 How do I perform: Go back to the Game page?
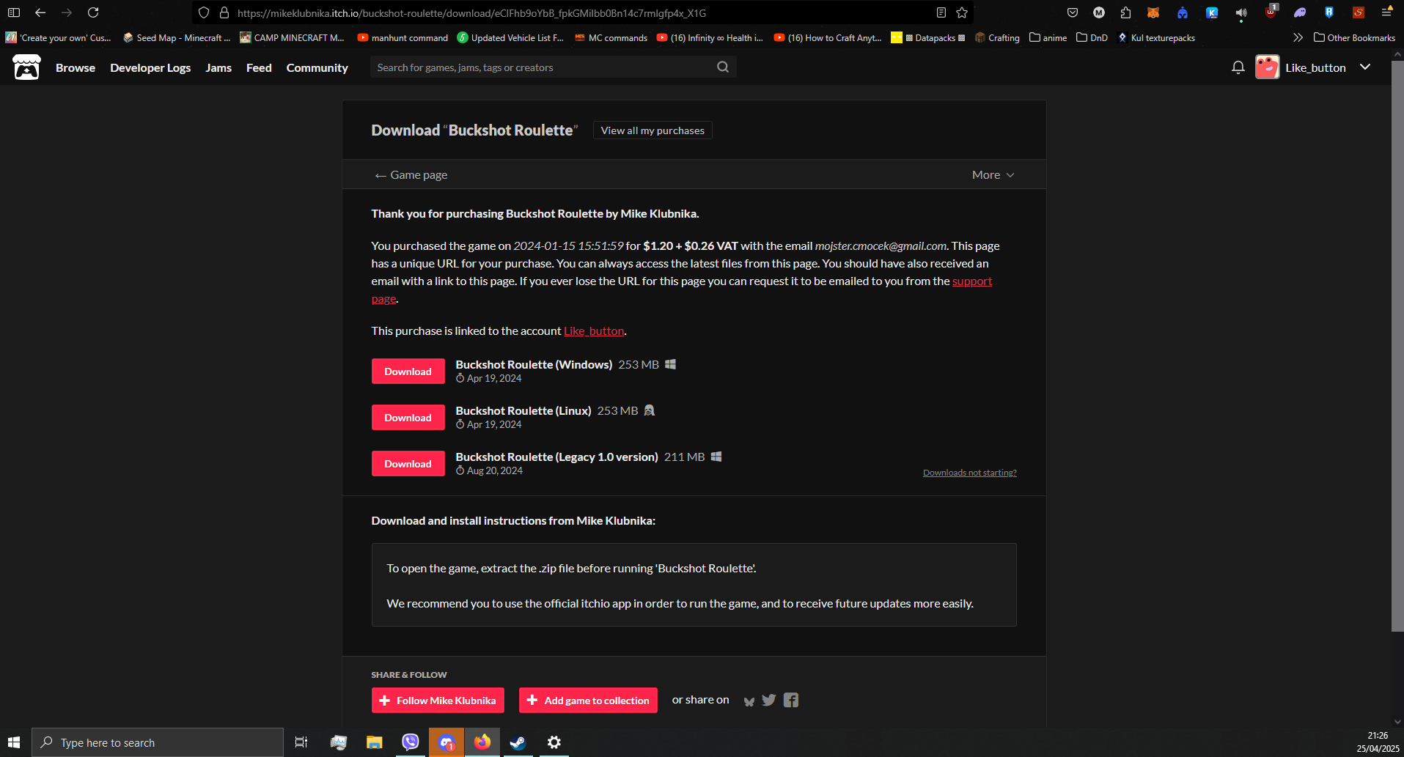[411, 174]
